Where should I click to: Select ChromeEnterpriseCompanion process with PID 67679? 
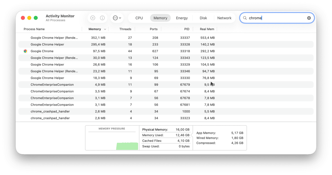[52, 85]
